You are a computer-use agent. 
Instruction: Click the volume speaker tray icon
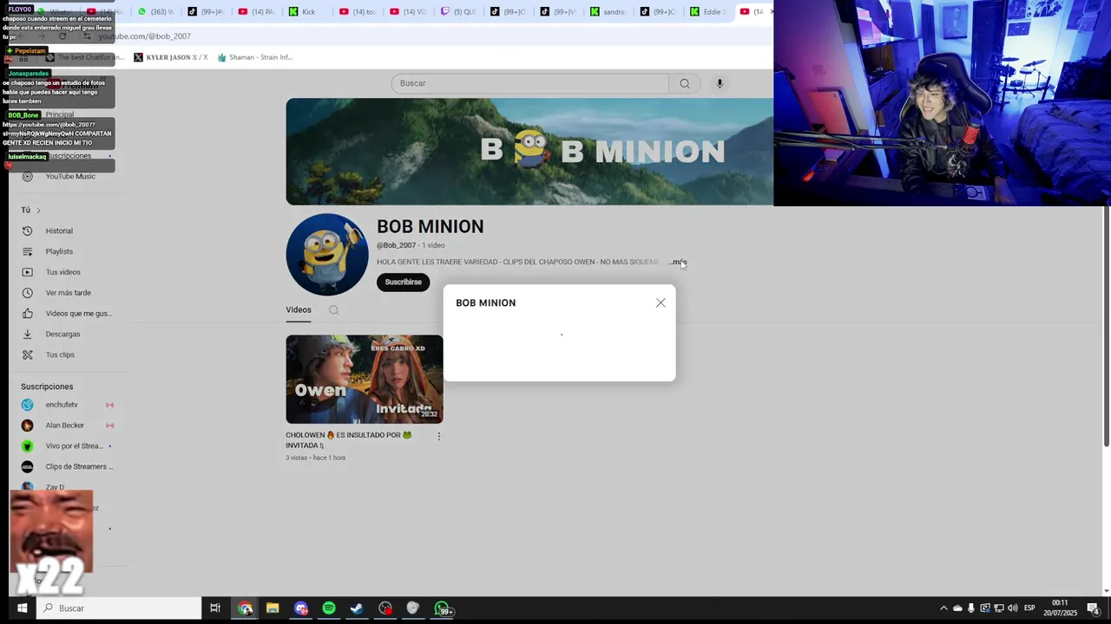(x=1012, y=608)
